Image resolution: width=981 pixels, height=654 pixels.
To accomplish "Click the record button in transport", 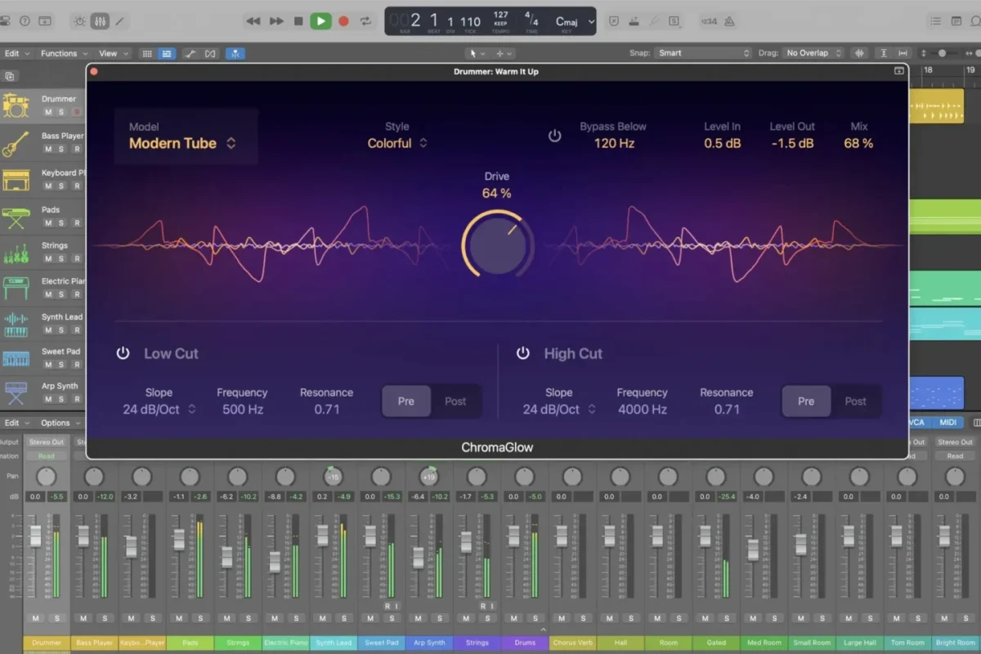I will (343, 20).
